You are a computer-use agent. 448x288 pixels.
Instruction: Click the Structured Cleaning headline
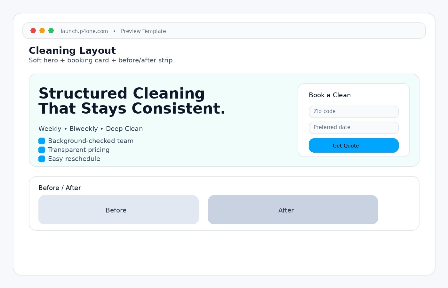[x=132, y=101]
